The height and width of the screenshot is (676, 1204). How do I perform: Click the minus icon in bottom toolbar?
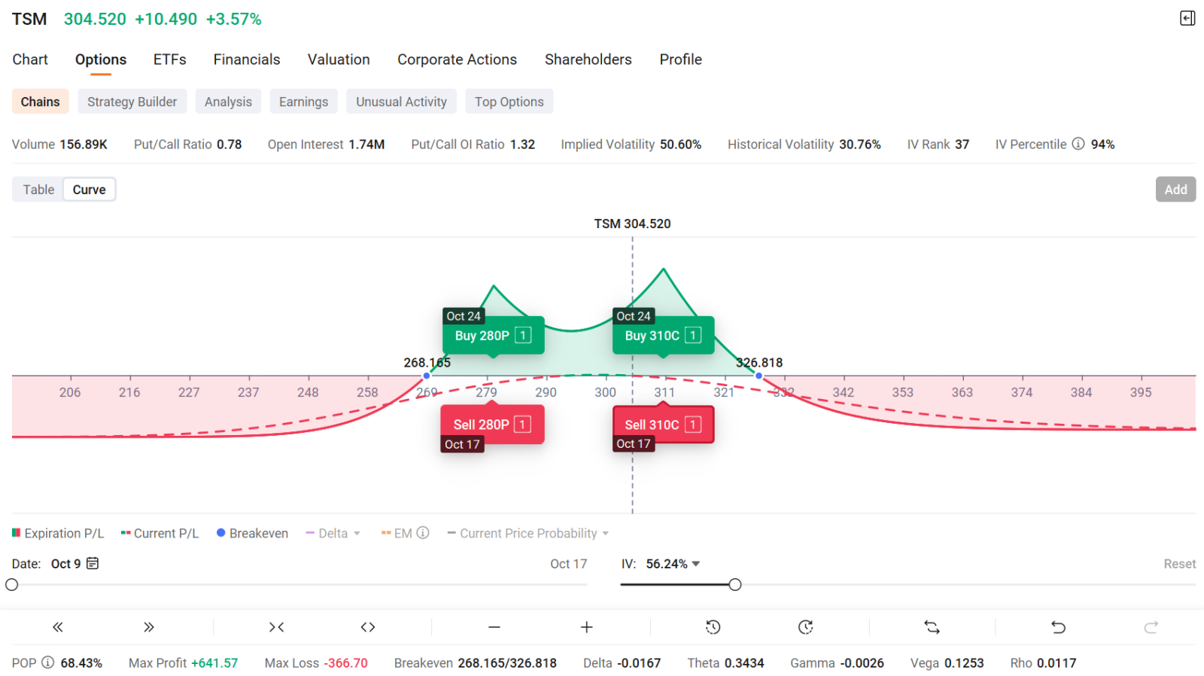[x=494, y=627]
